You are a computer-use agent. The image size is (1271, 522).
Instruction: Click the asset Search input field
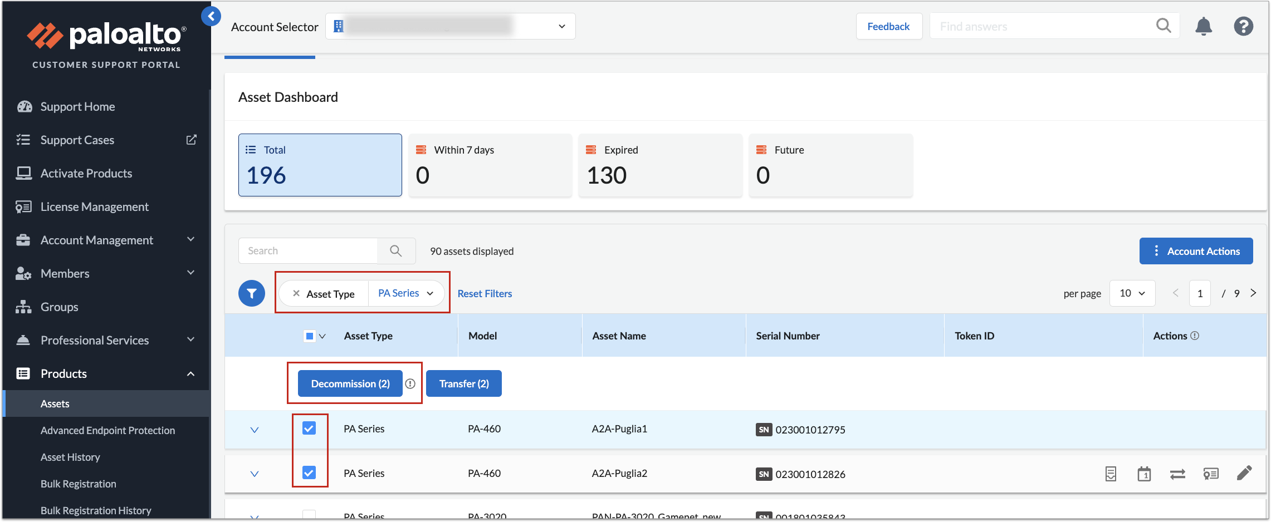(x=308, y=251)
